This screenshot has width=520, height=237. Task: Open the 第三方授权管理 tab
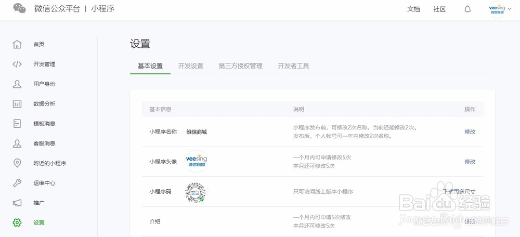tap(240, 66)
